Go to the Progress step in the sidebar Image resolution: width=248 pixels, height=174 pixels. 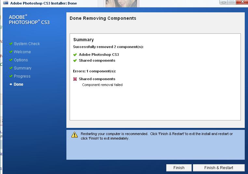(x=22, y=76)
